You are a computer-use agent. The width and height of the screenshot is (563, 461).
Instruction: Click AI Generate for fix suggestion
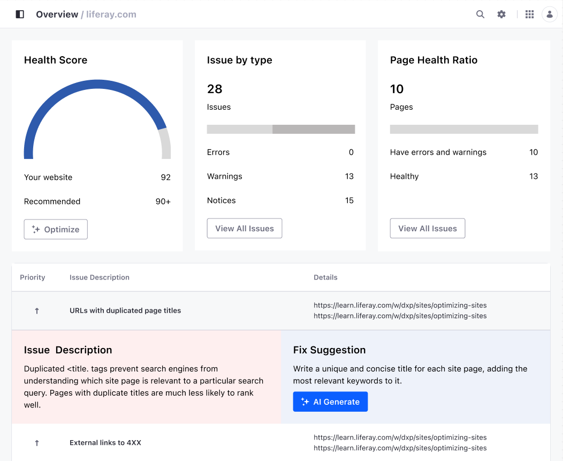click(330, 402)
